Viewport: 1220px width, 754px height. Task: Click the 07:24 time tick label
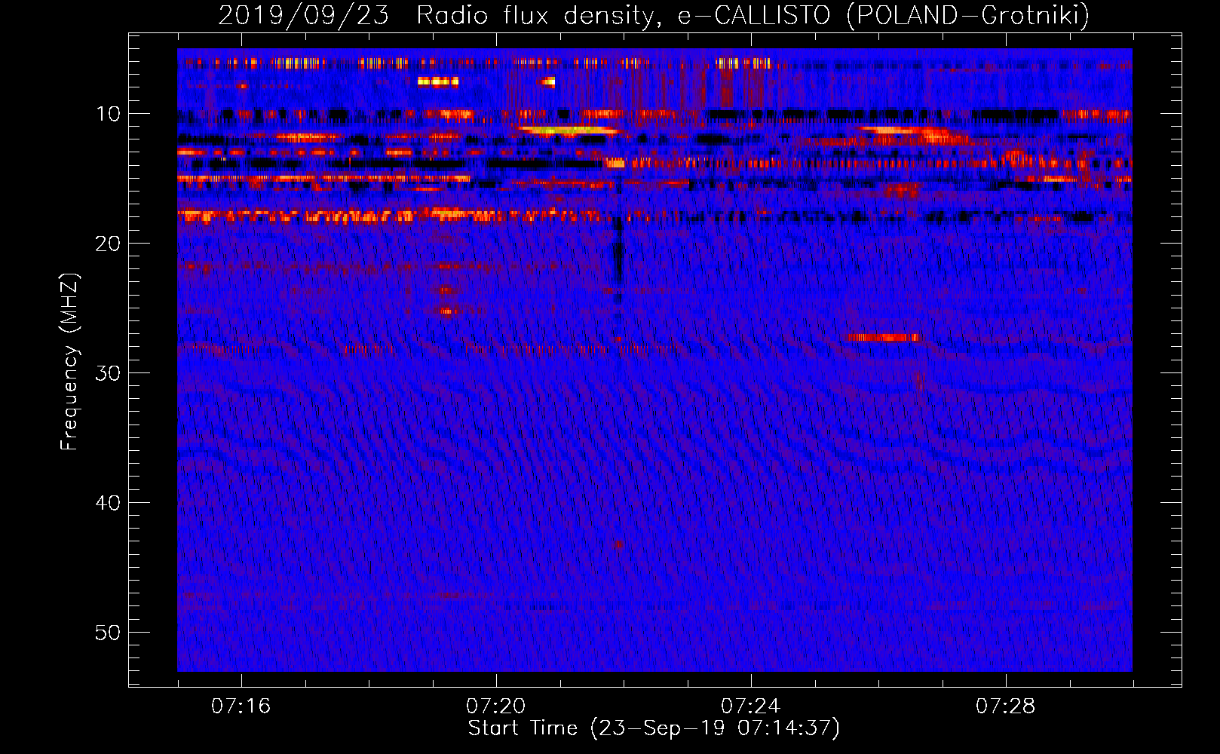751,706
